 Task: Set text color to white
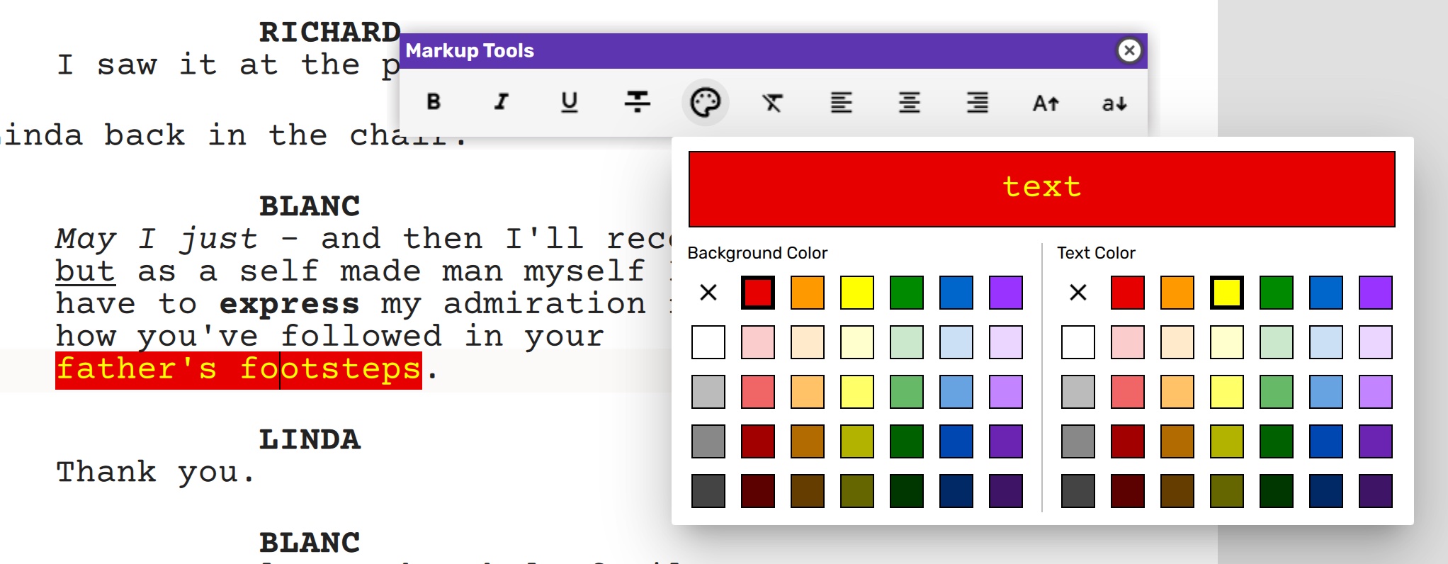click(x=1078, y=342)
